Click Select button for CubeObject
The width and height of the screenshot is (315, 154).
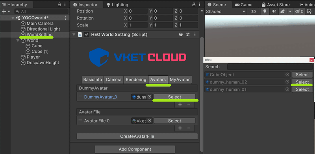pyautogui.click(x=302, y=75)
